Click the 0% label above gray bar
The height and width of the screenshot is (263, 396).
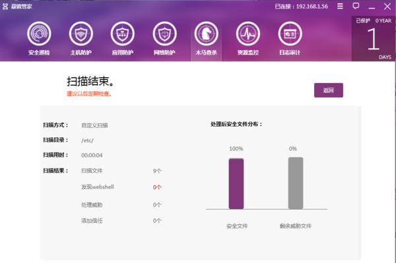[293, 149]
